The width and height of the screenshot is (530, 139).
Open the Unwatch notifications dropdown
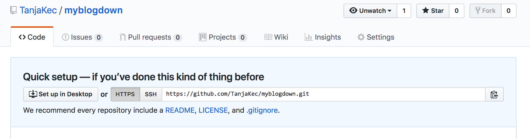pyautogui.click(x=370, y=11)
